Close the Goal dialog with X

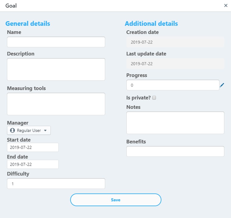[226, 5]
